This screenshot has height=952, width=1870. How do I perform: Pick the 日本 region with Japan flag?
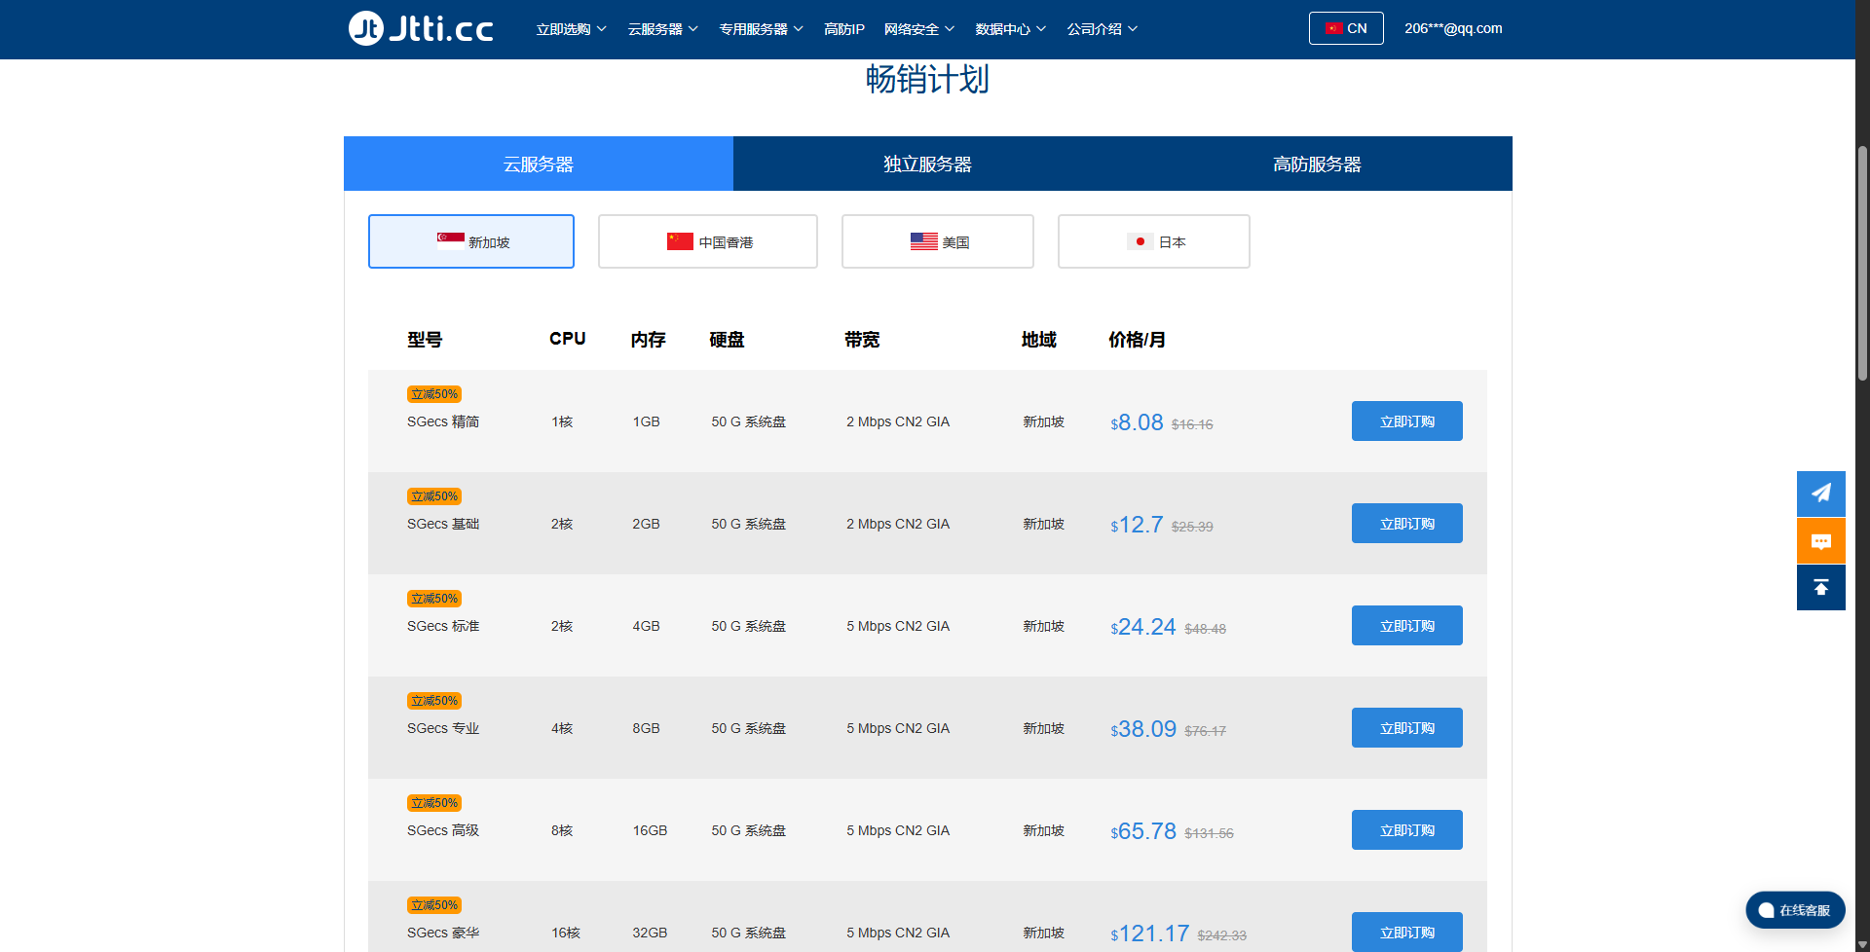click(x=1154, y=241)
